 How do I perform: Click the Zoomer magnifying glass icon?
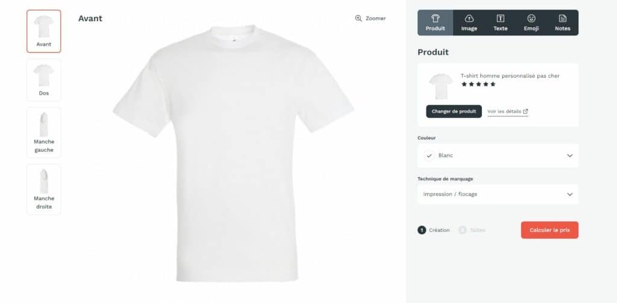coord(358,18)
